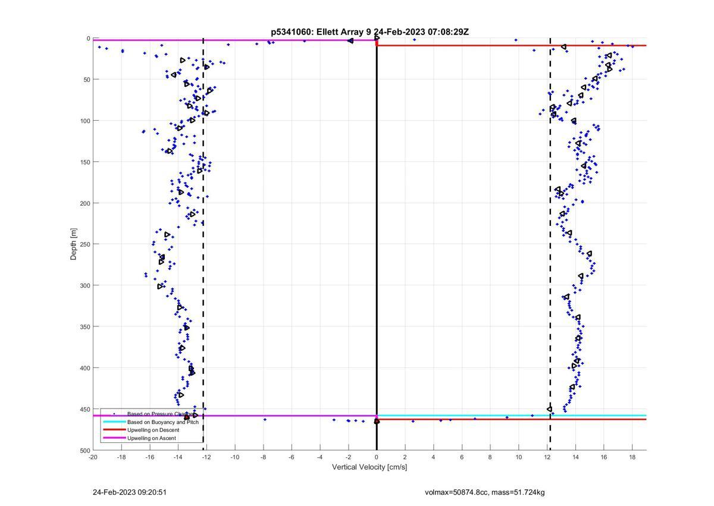Click the velocity axis tick label "4"
The image size is (714, 506).
(433, 457)
